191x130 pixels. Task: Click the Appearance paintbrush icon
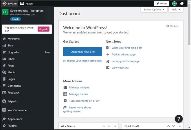point(4,119)
